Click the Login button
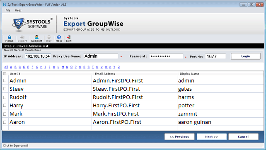This screenshot has height=150, width=266. pyautogui.click(x=245, y=56)
